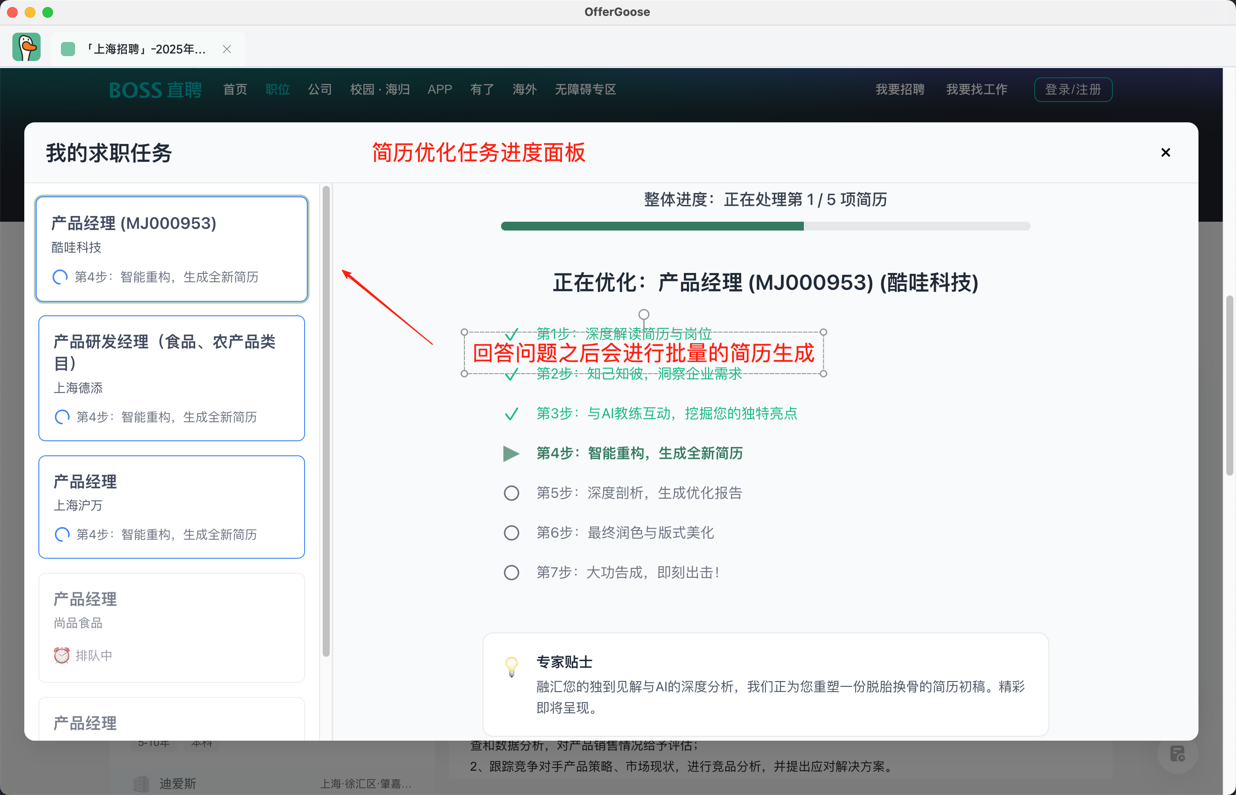Click the OfferGoose goose logo icon
The width and height of the screenshot is (1236, 795).
pos(26,48)
